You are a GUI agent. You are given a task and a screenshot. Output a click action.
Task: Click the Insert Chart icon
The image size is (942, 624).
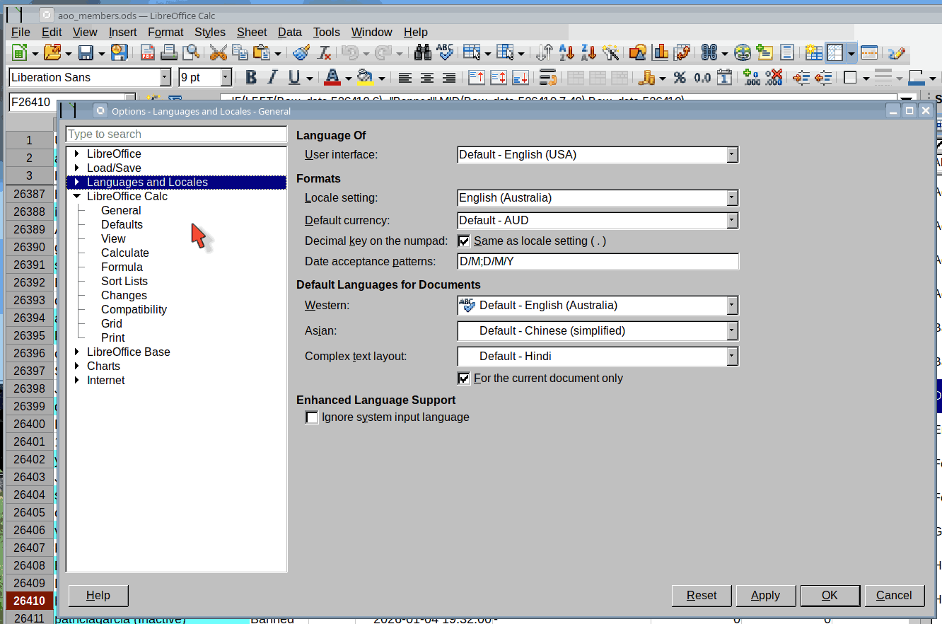661,52
